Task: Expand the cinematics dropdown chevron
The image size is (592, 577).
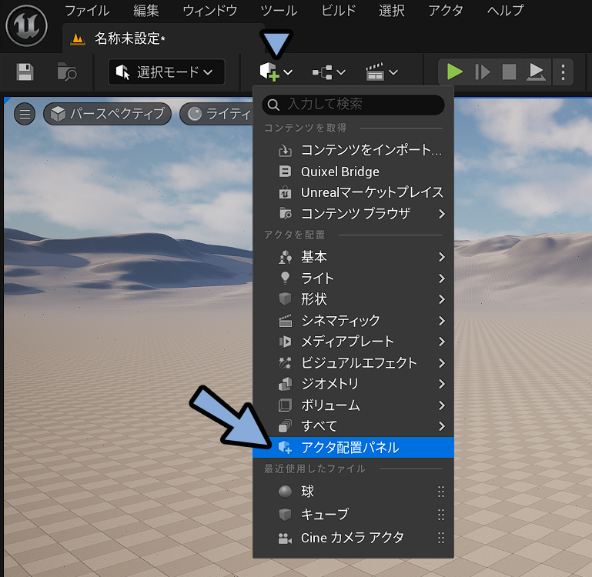Action: click(393, 72)
